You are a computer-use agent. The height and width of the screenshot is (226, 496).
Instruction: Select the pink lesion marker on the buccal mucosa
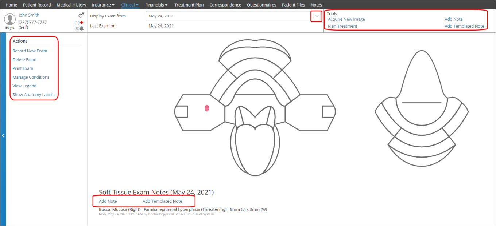tap(207, 108)
